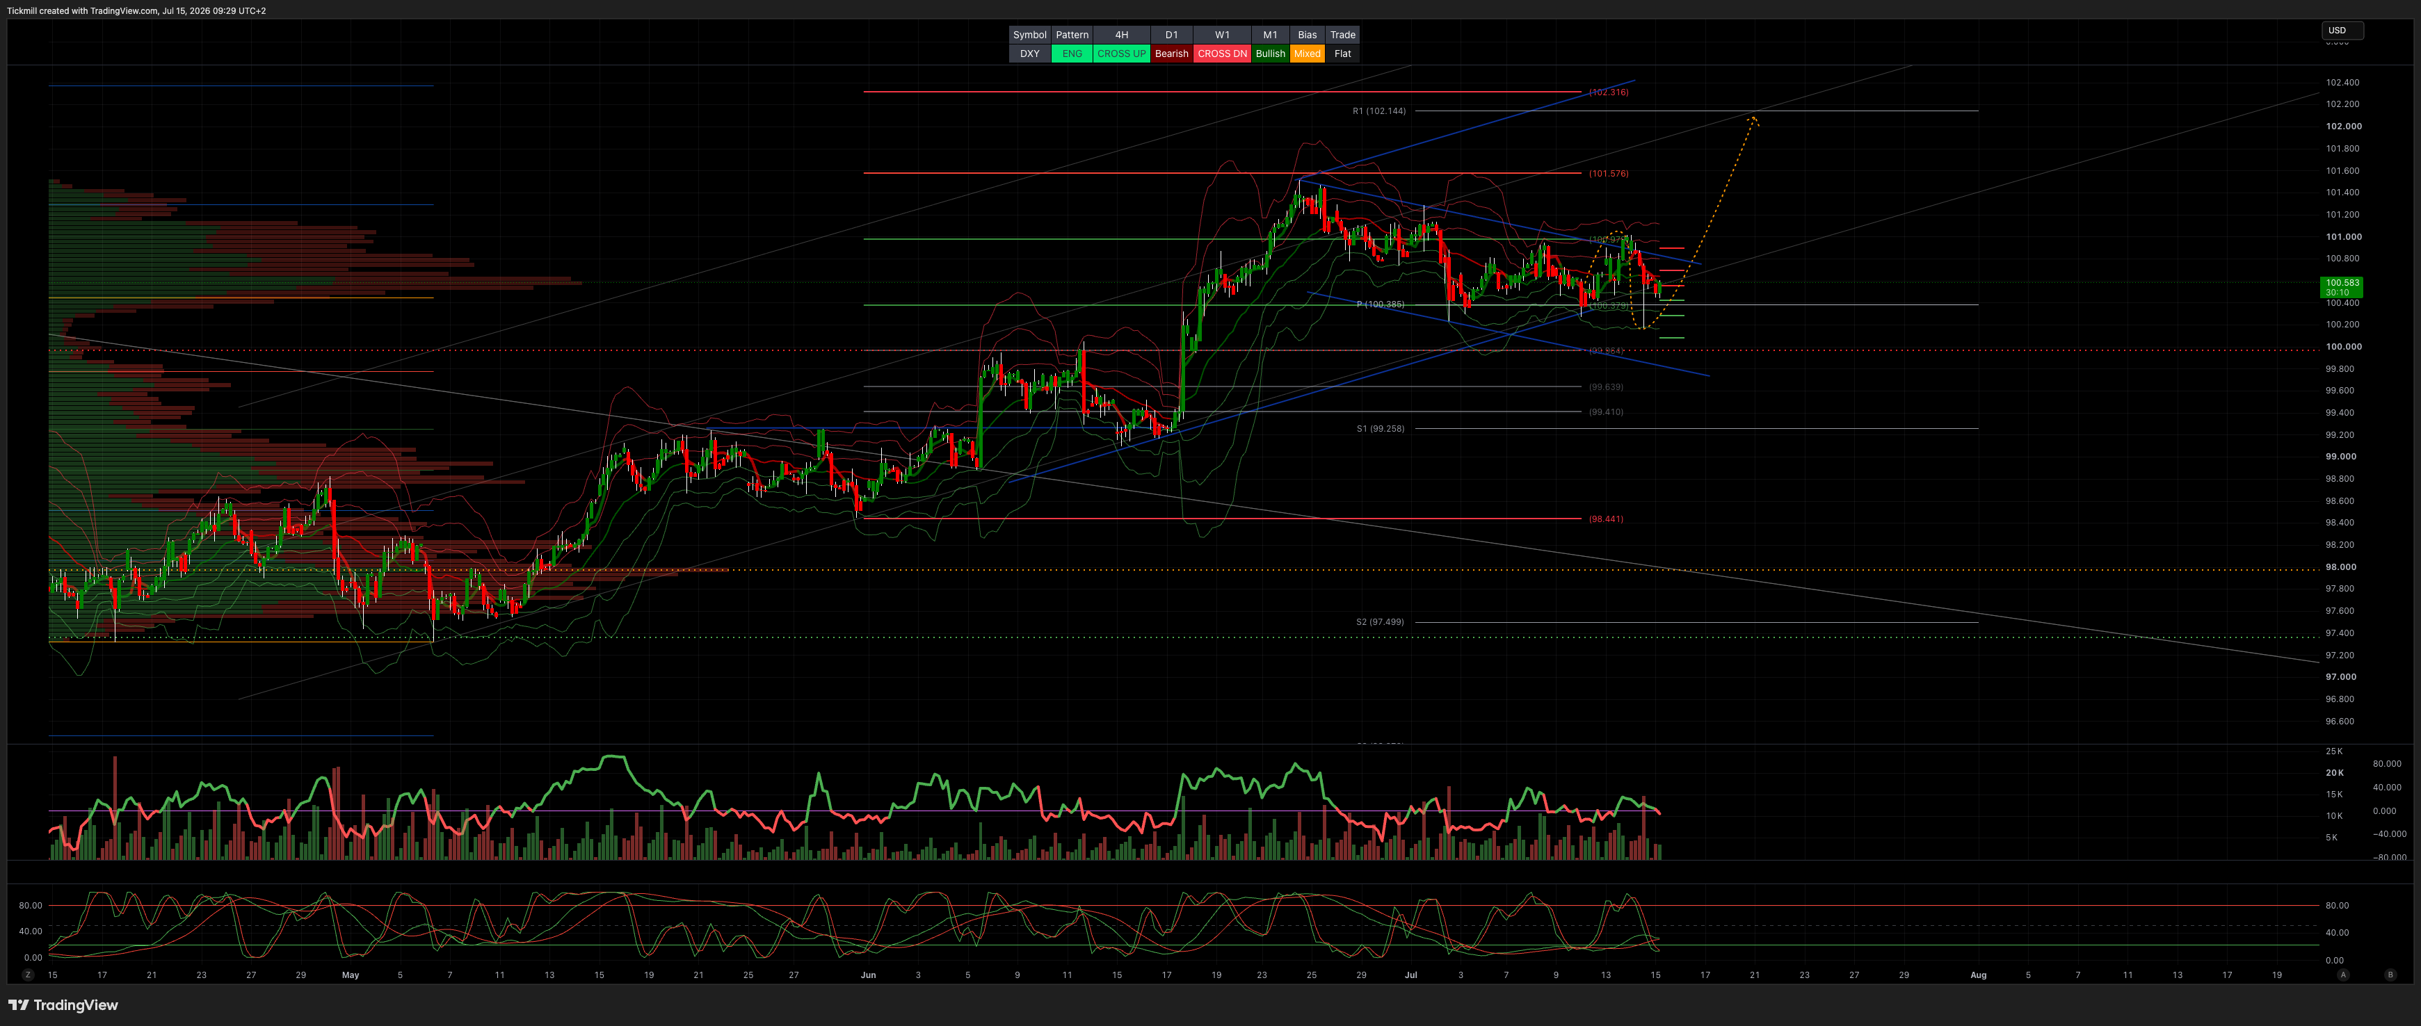2421x1026 pixels.
Task: Click the R1 (102.144) pivot label
Action: point(1378,111)
